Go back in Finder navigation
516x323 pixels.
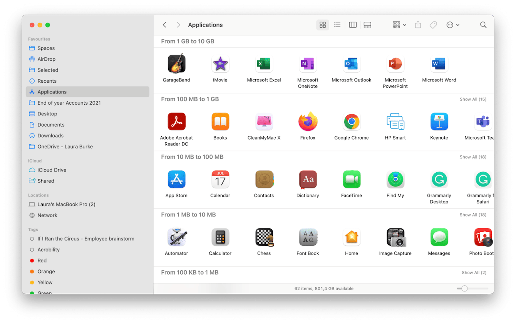point(164,25)
